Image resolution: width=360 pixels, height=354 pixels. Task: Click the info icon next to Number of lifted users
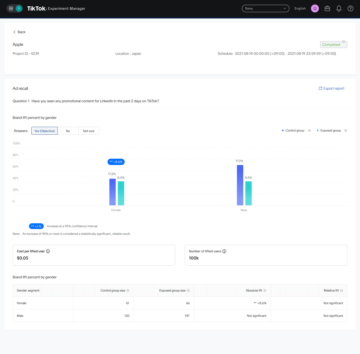click(x=224, y=251)
